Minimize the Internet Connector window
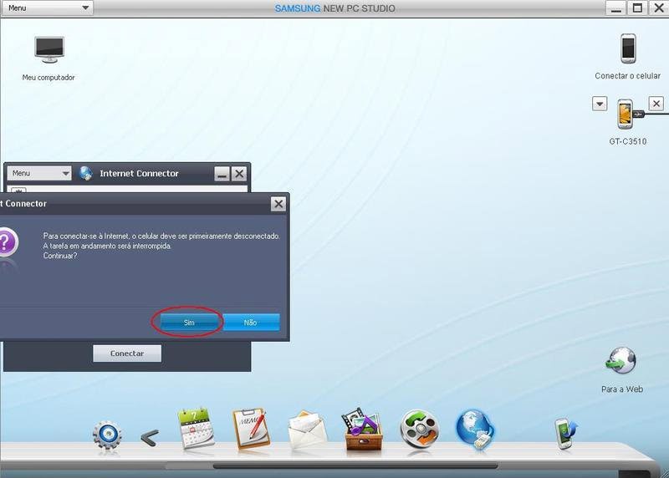 tap(222, 174)
